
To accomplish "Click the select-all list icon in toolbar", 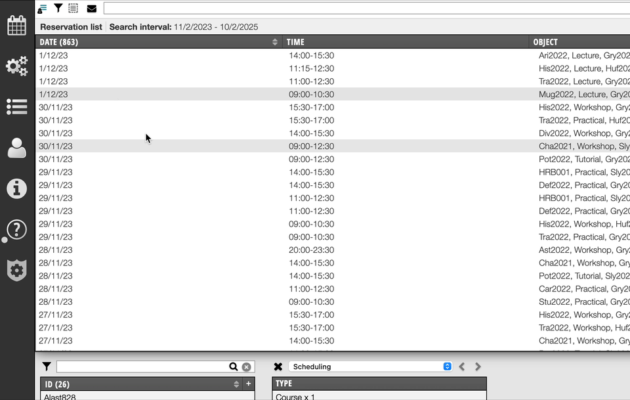I will pyautogui.click(x=73, y=8).
